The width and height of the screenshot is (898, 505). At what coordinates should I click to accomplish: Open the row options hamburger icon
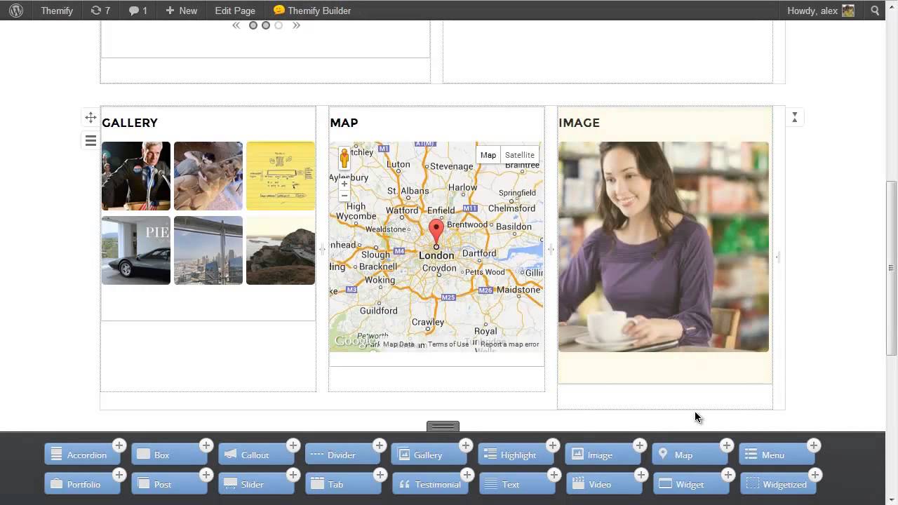[x=91, y=141]
